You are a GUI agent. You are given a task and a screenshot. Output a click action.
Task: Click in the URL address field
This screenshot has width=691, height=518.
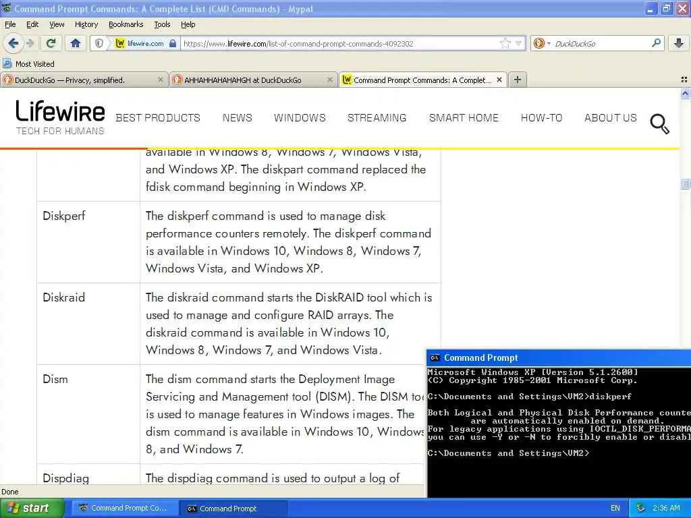pos(339,44)
